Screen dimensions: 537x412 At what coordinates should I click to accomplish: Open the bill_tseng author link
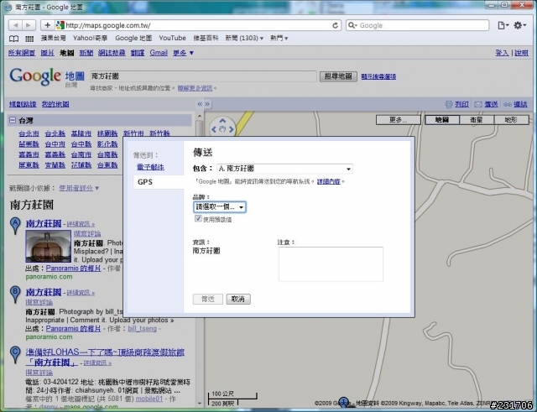coord(142,328)
